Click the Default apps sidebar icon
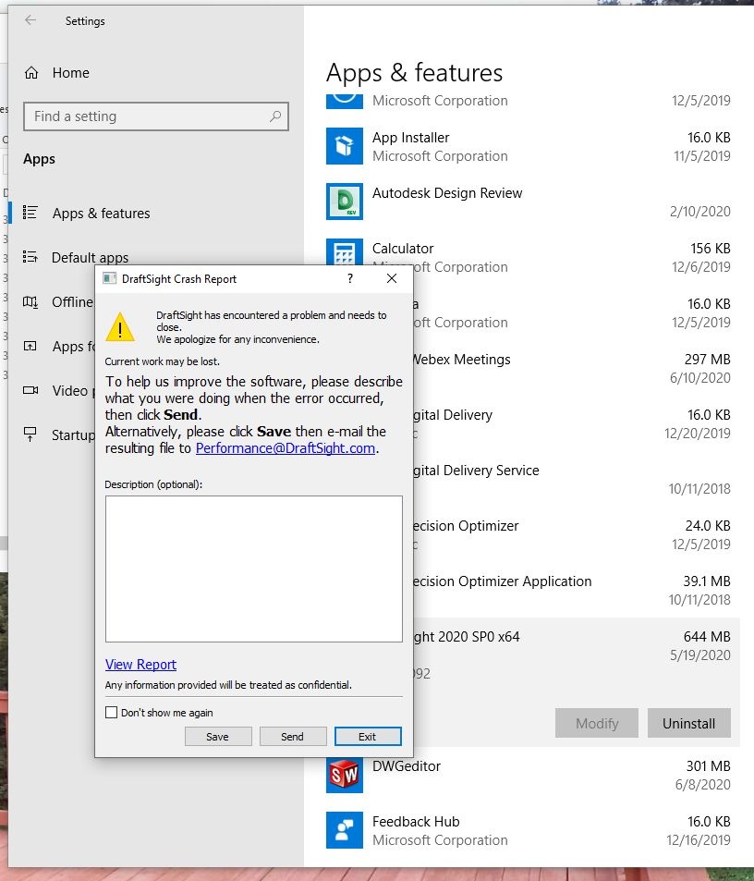This screenshot has width=754, height=881. point(30,257)
